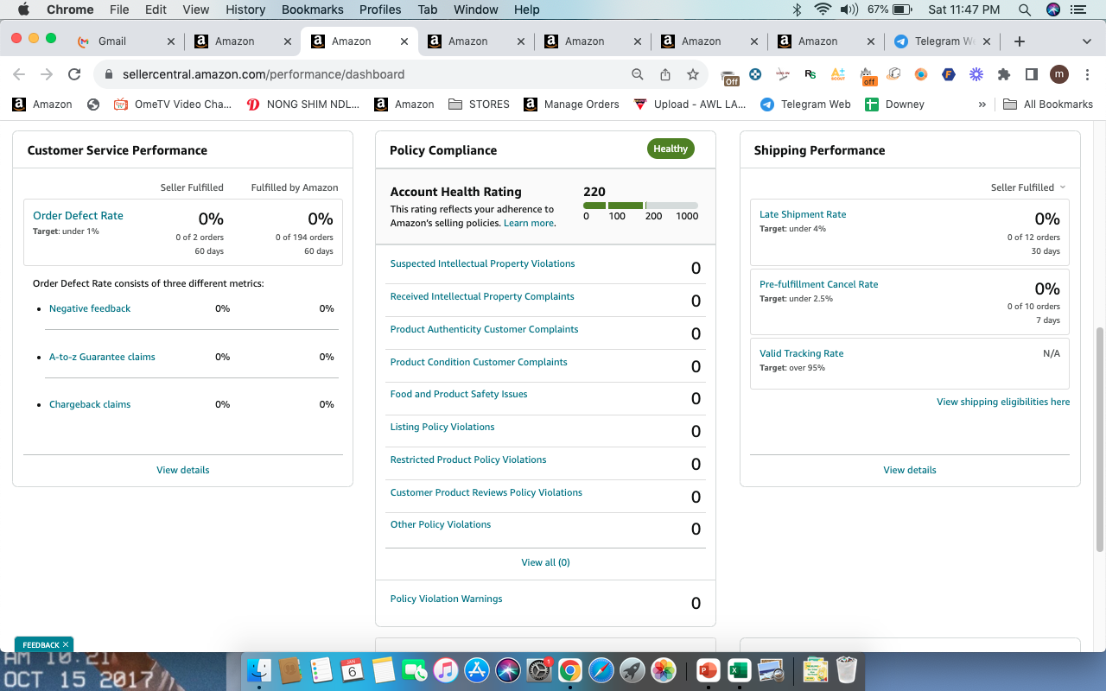Click View shipping eligibilities here
This screenshot has width=1106, height=691.
(1003, 402)
